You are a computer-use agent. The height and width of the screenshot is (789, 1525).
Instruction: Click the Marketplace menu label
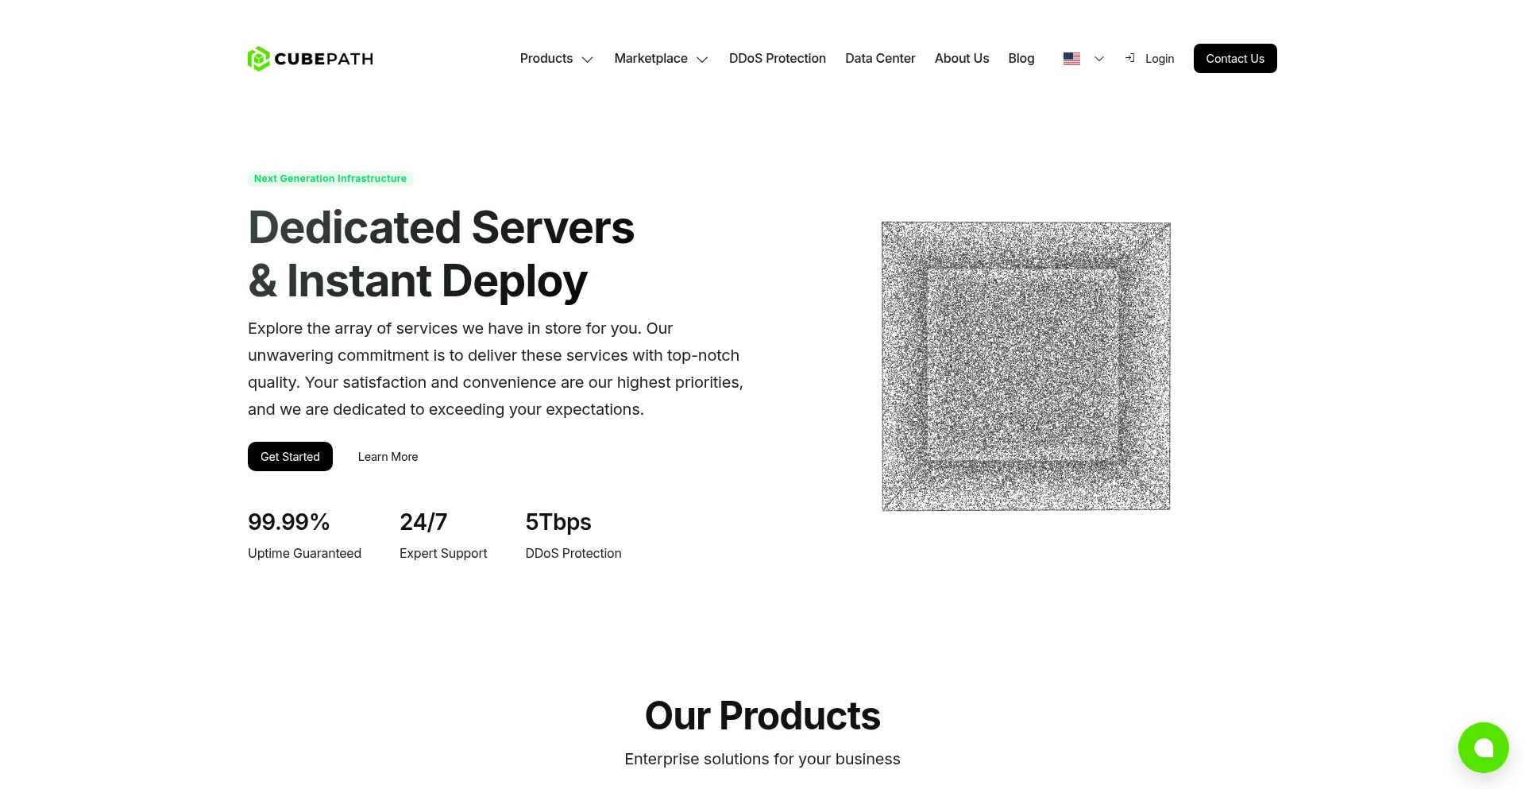pyautogui.click(x=651, y=59)
